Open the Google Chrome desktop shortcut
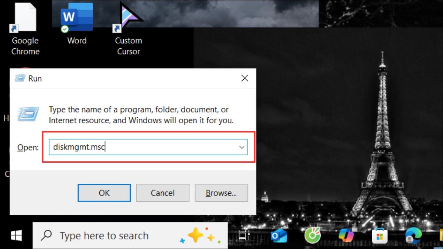The height and width of the screenshot is (249, 443). 25,29
